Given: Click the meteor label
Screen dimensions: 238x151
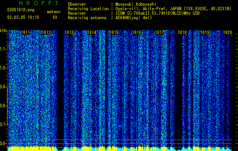Looking at the screenshot, I should click(54, 12).
